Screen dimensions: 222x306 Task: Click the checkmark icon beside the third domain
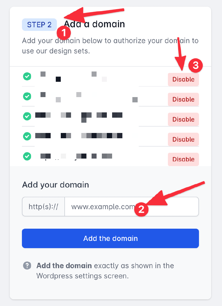[27, 116]
